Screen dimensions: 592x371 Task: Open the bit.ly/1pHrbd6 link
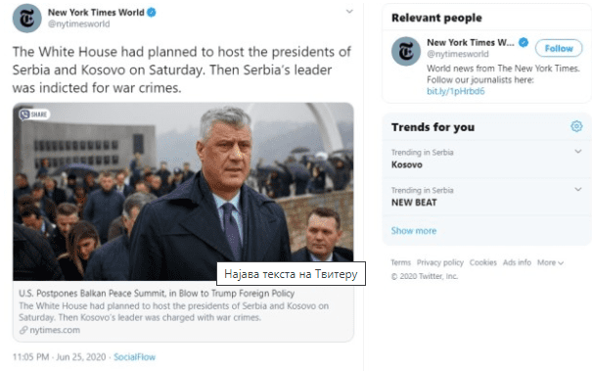pyautogui.click(x=455, y=91)
